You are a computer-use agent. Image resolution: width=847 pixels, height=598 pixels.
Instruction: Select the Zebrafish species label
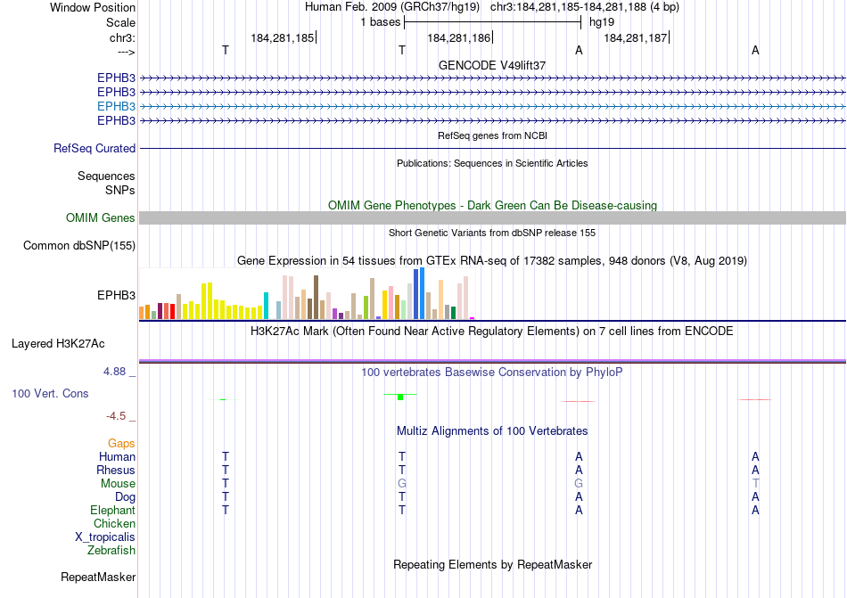pyautogui.click(x=111, y=551)
